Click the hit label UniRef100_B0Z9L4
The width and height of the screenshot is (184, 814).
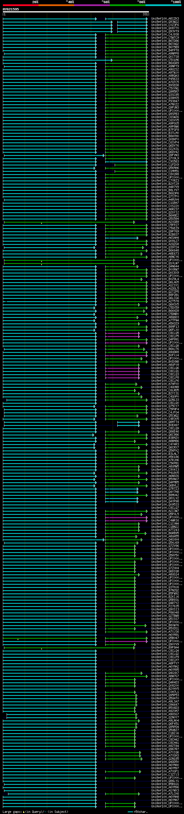(165, 279)
